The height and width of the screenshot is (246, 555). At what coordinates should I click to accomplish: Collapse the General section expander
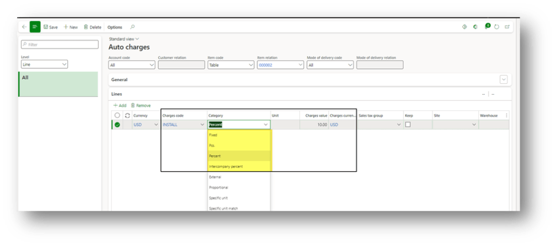point(503,80)
